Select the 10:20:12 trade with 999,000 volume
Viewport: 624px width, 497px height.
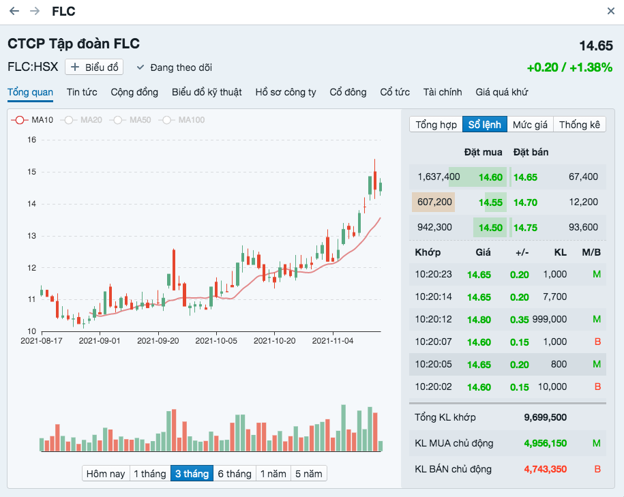click(507, 319)
